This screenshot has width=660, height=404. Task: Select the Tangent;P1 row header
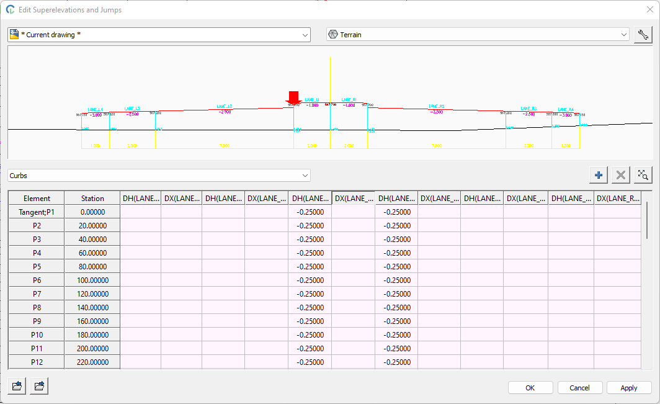coord(37,212)
